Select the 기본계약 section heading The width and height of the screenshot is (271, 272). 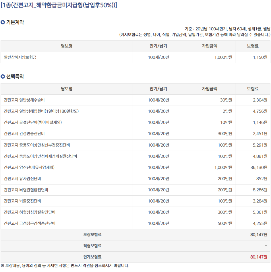click(x=15, y=22)
